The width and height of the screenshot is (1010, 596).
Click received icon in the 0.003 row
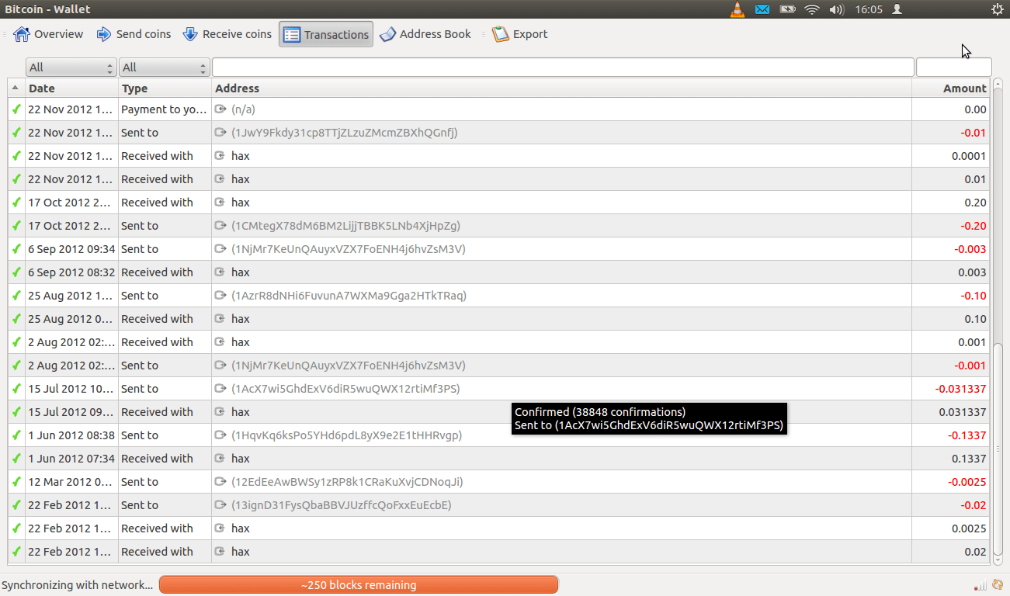tap(220, 272)
